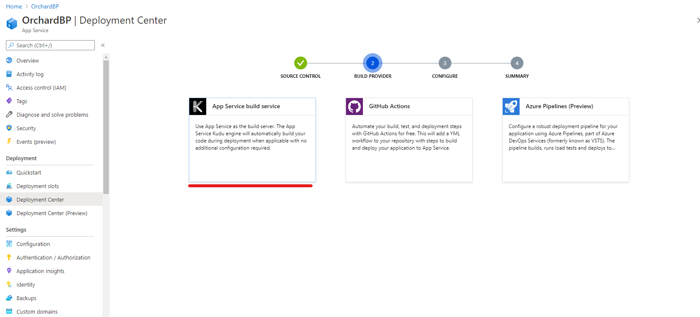Image resolution: width=700 pixels, height=317 pixels.
Task: Click the Overview globe icon
Action: [x=9, y=60]
